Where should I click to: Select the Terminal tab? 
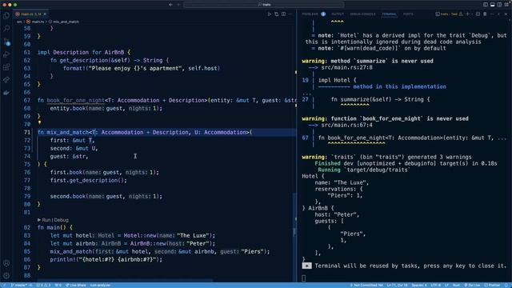pyautogui.click(x=390, y=14)
